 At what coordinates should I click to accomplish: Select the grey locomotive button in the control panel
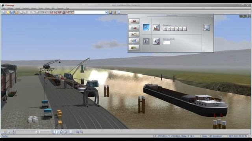pyautogui.click(x=134, y=28)
